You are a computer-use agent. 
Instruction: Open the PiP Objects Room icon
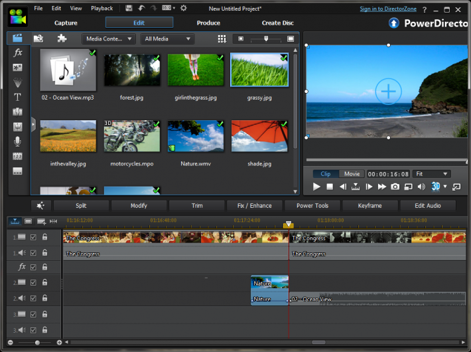[17, 67]
